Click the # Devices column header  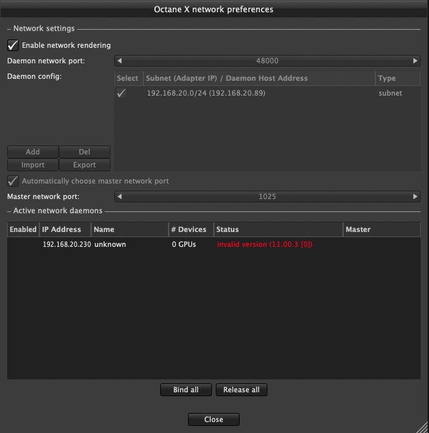coord(191,229)
